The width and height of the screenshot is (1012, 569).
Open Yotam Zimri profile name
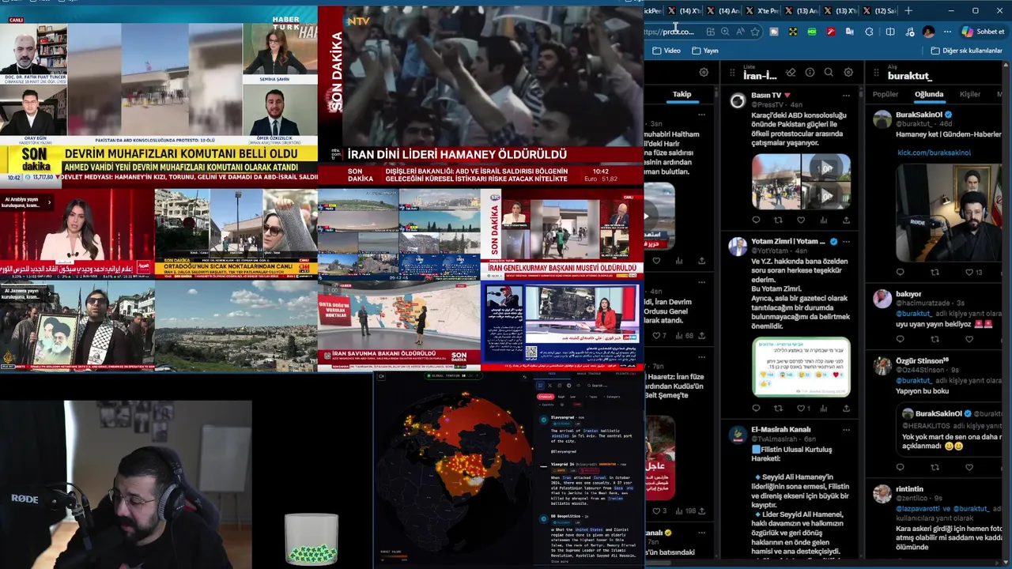click(x=787, y=242)
